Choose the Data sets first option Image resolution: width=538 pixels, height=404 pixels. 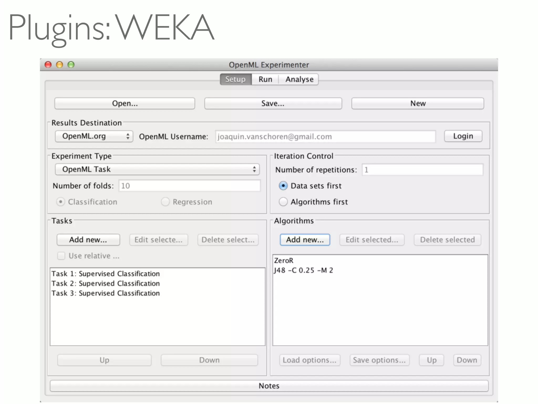(x=283, y=186)
